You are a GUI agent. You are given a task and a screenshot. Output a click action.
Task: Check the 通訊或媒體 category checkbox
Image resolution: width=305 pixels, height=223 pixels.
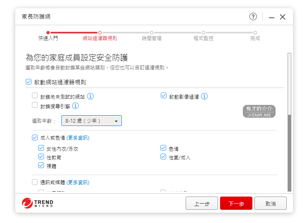click(35, 182)
